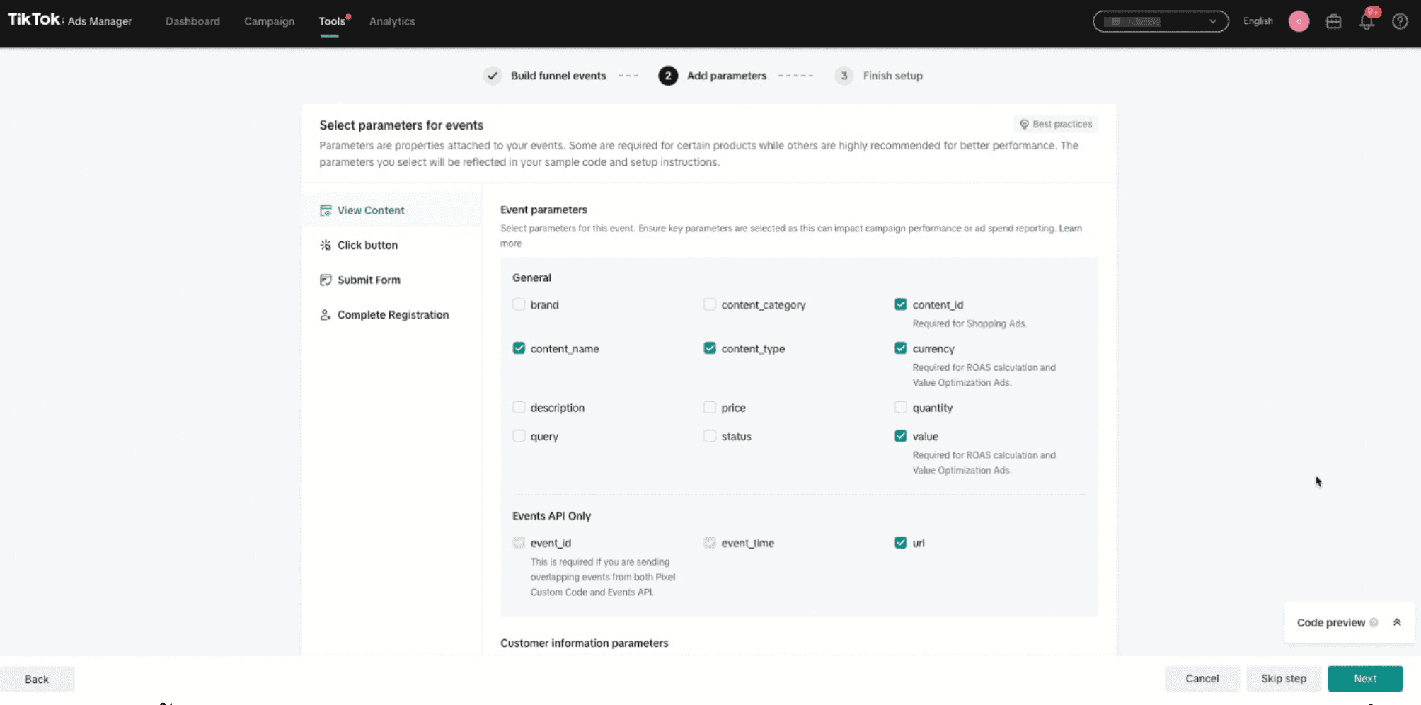Screen dimensions: 1421x705
Task: Enable the content_category checkbox
Action: pos(710,304)
